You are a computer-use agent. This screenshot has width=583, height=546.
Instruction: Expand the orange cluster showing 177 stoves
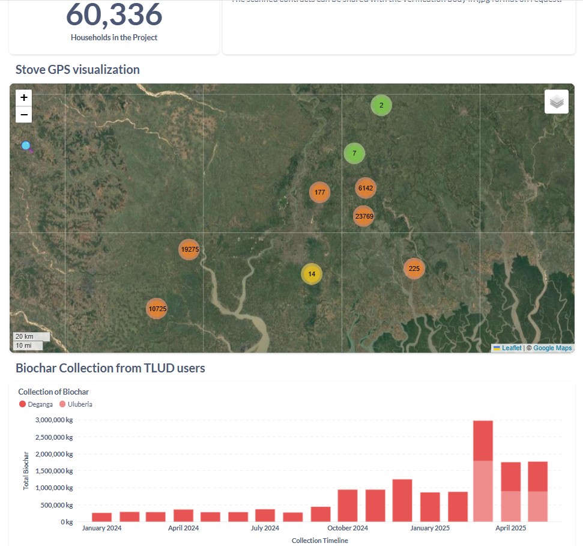pyautogui.click(x=320, y=192)
